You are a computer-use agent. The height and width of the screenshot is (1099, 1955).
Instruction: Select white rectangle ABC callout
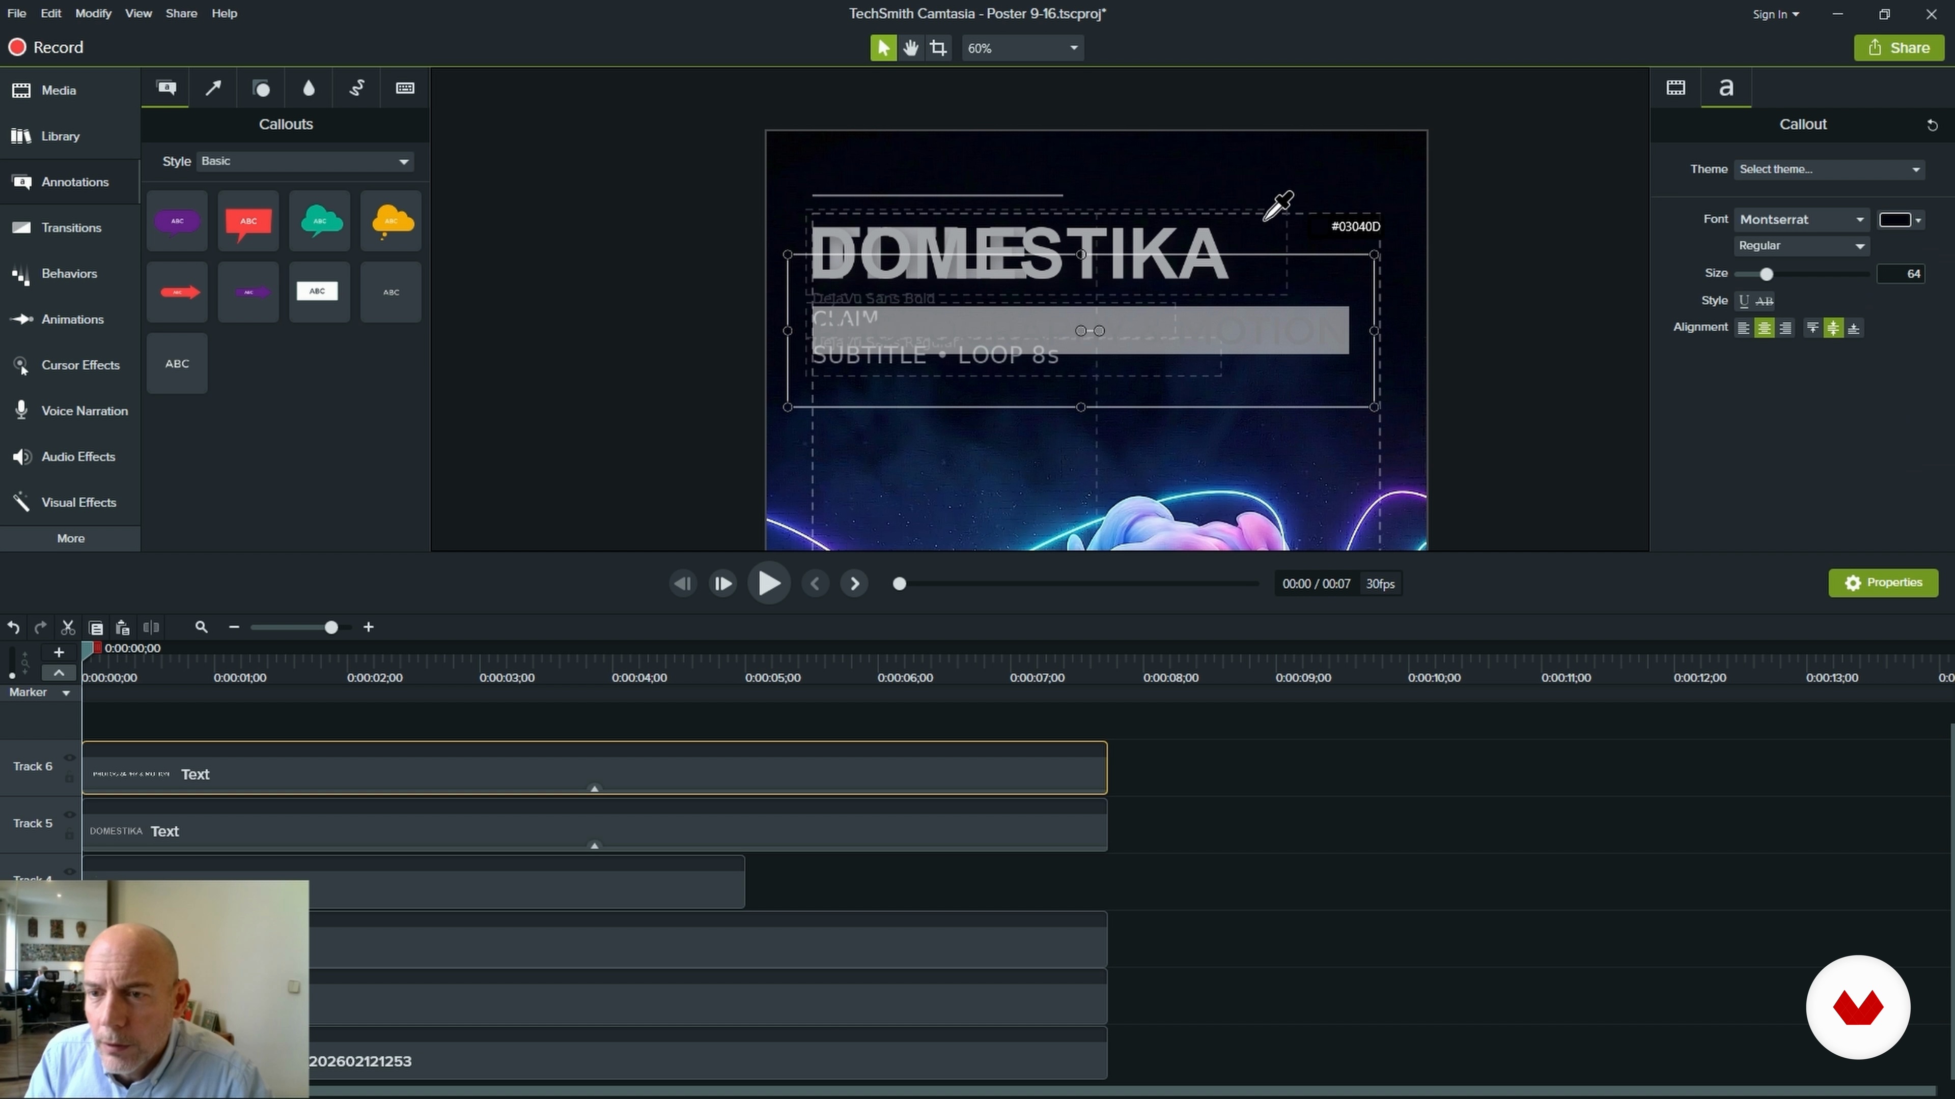tap(320, 292)
